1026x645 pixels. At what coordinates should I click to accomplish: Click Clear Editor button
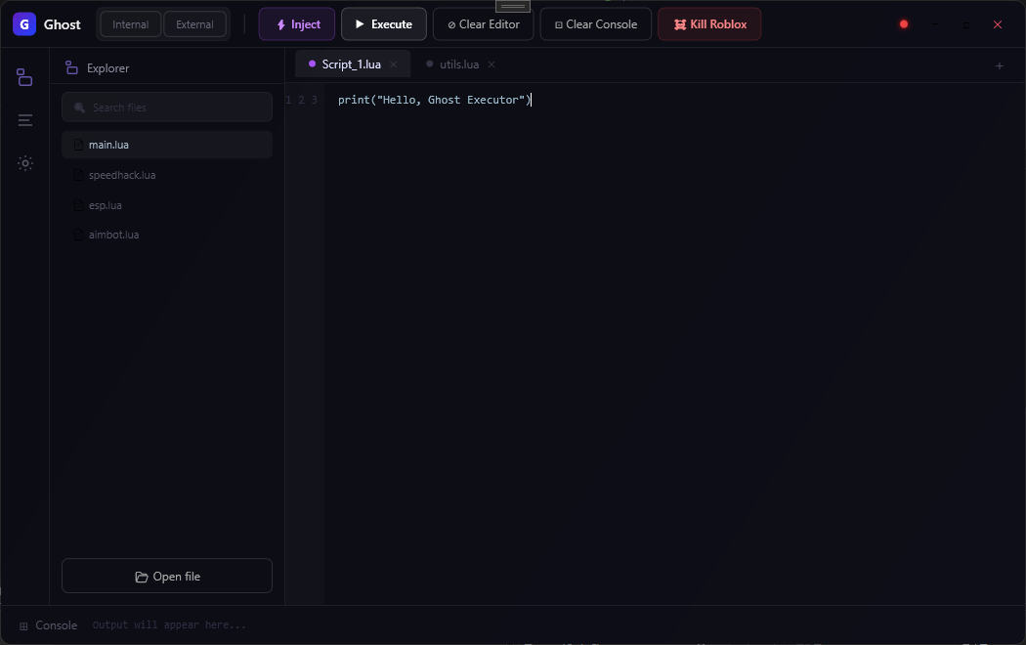[x=484, y=24]
